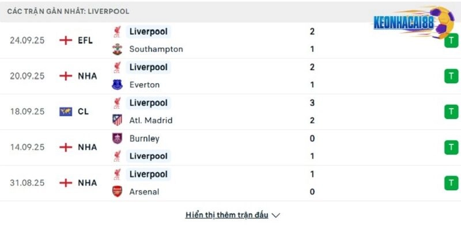
Task: Click the green T badge for Burnley match
Action: point(451,148)
